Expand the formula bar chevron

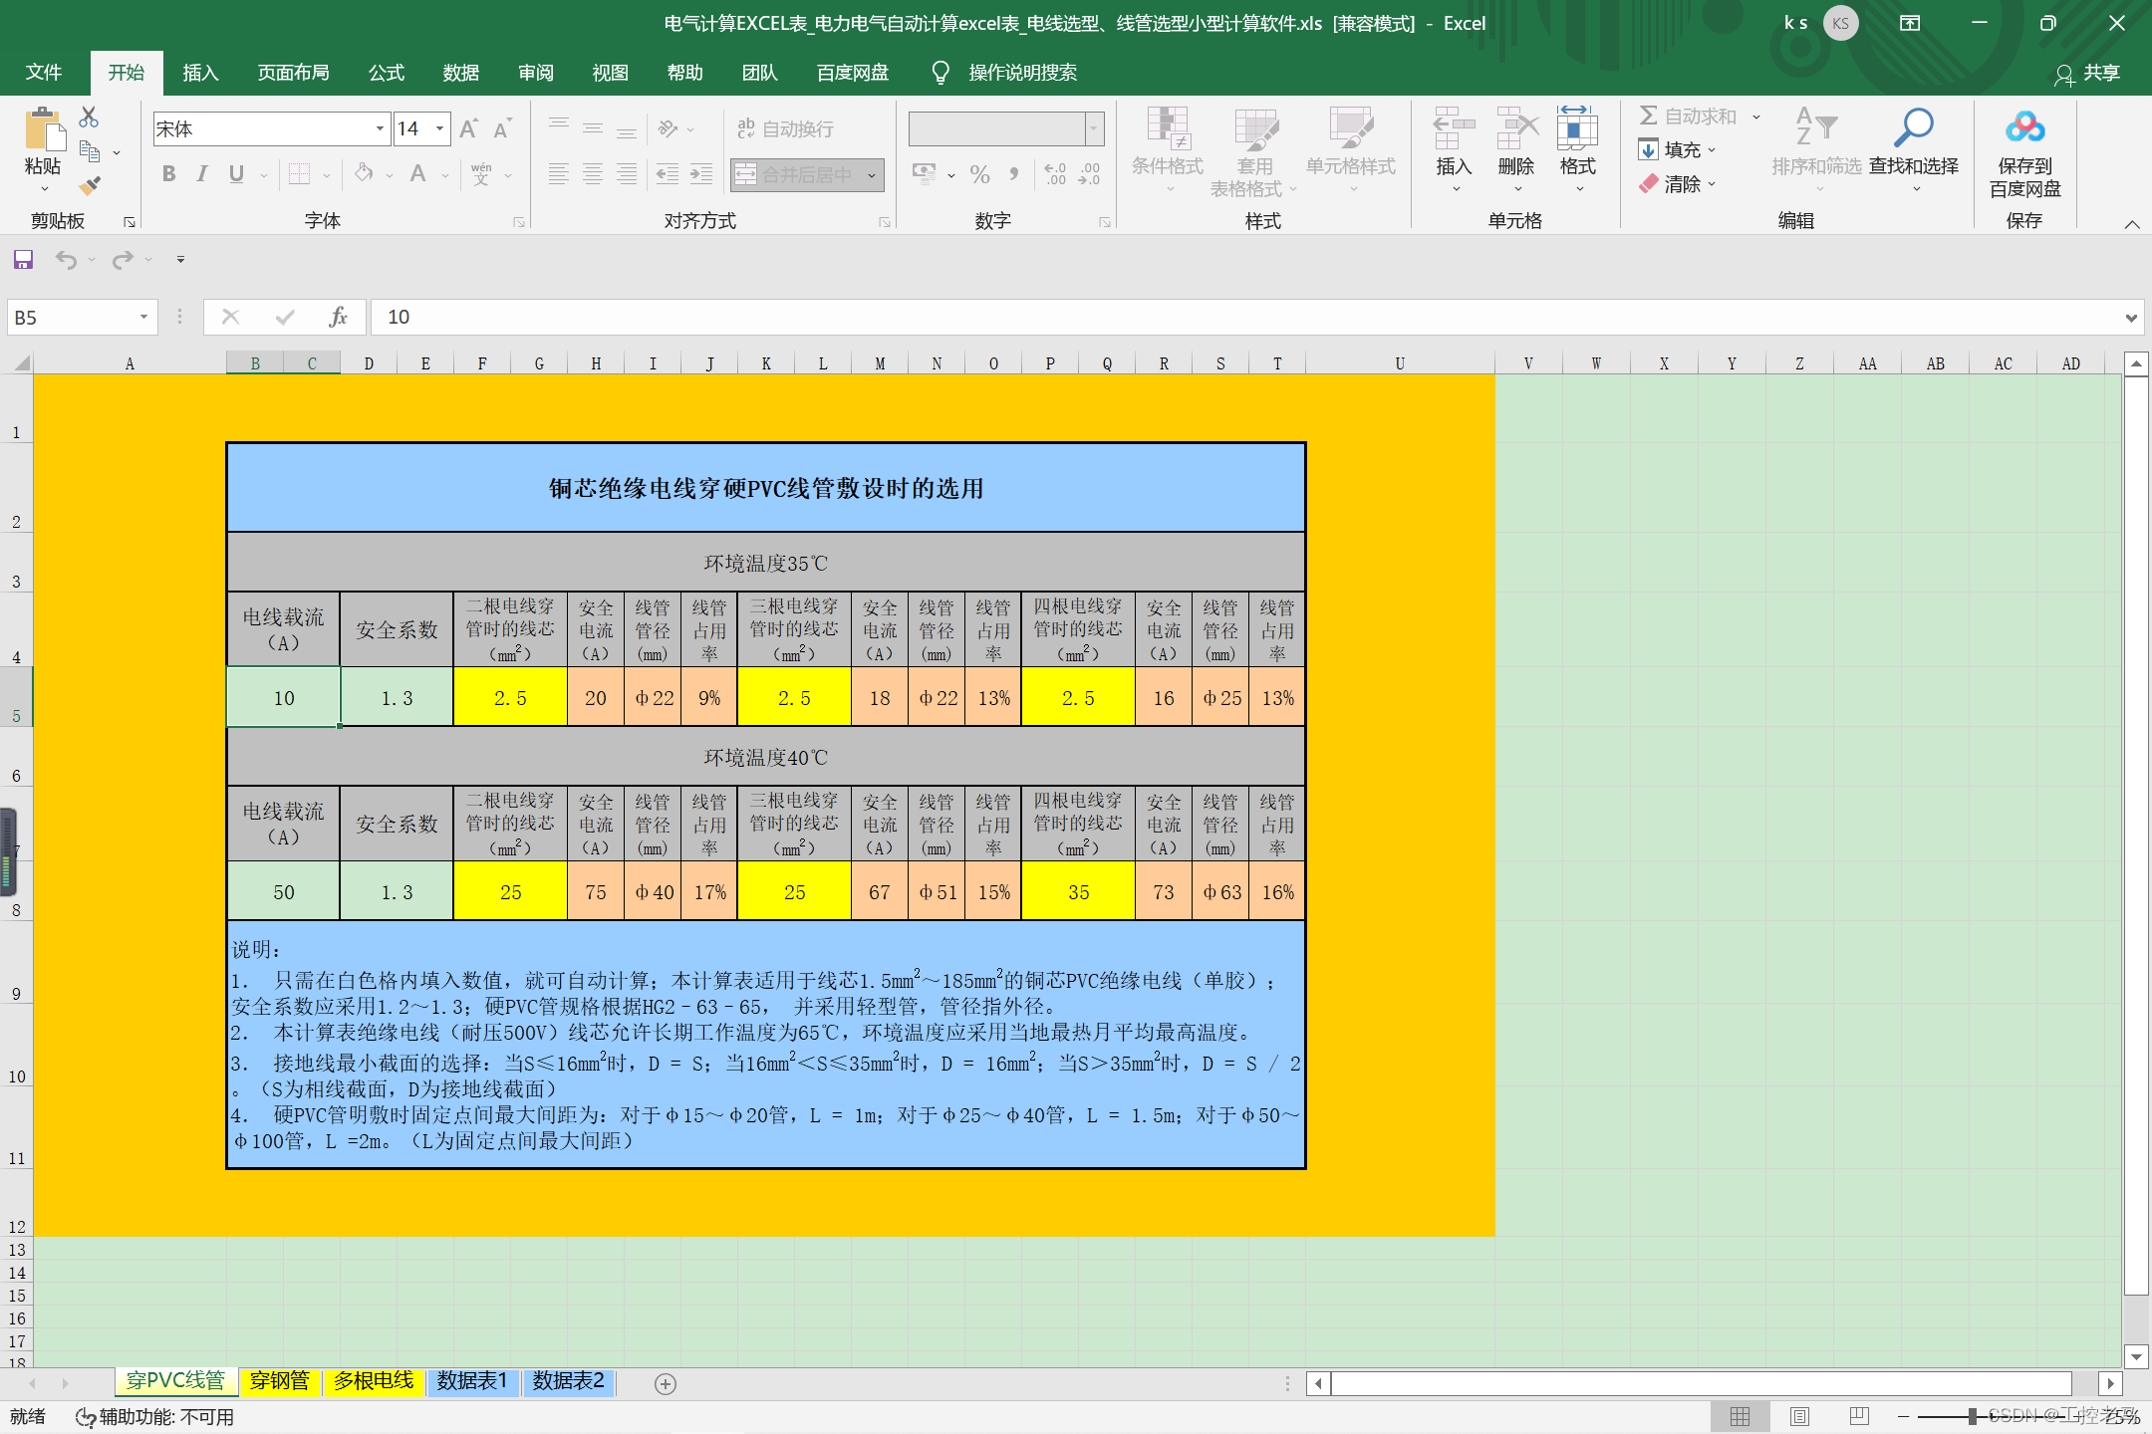coord(2131,318)
